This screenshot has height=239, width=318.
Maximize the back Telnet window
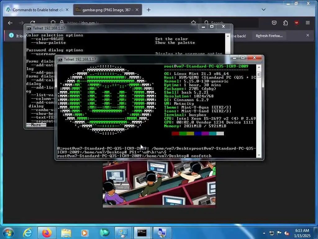(212, 27)
